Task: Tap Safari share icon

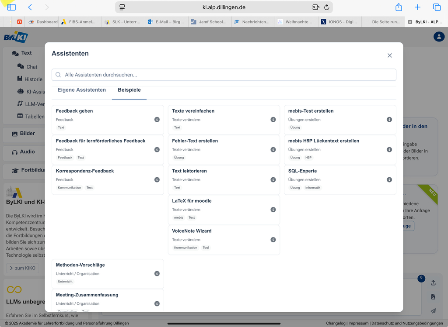Action: click(399, 7)
